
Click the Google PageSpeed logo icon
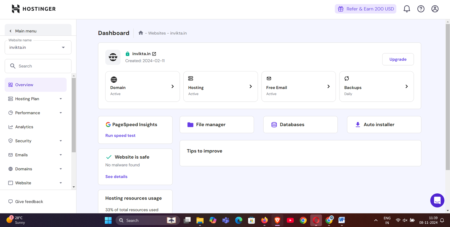click(108, 124)
